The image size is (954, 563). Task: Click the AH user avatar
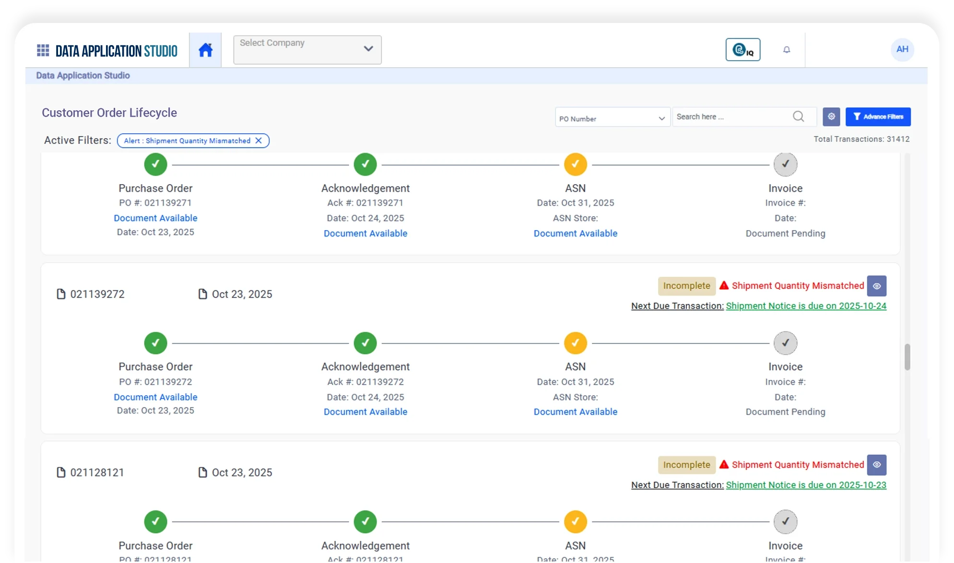[902, 49]
